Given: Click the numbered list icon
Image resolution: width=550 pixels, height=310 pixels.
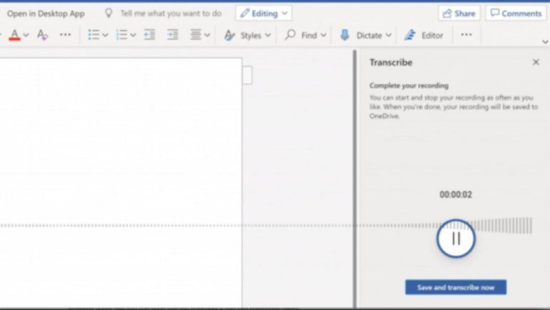Looking at the screenshot, I should (121, 35).
